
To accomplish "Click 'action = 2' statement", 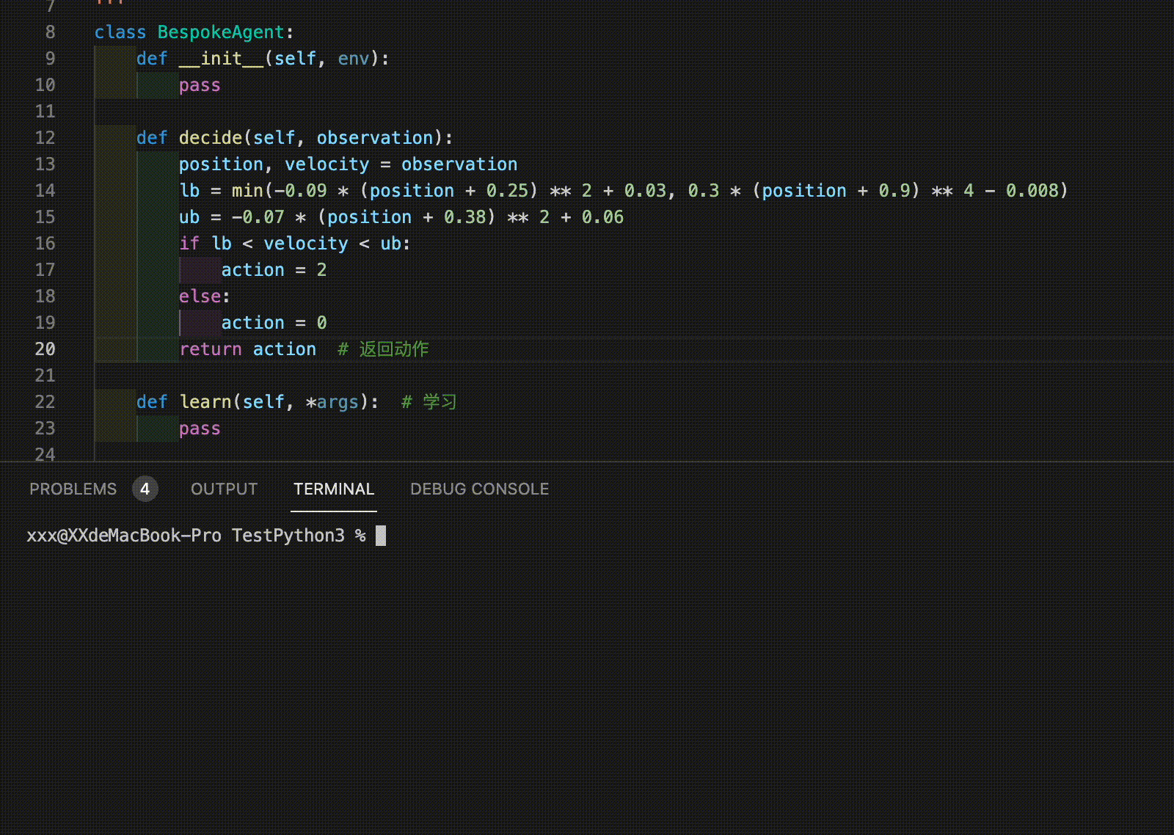I will pos(274,270).
